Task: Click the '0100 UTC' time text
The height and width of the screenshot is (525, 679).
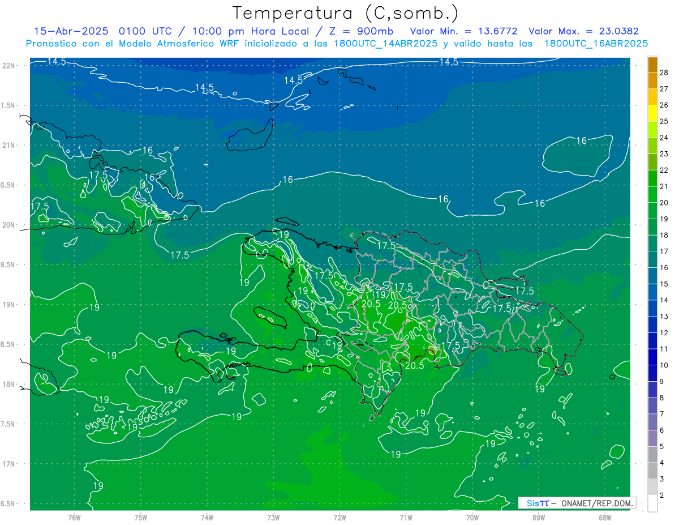Action: point(146,31)
